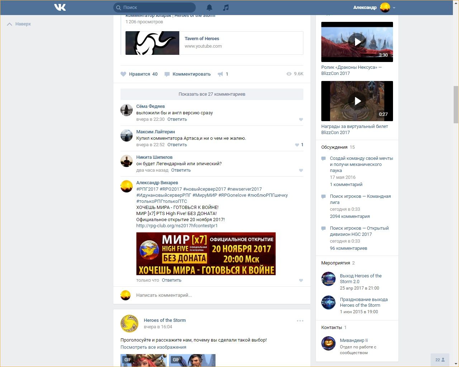Click the Наверх up arrow icon
The width and height of the screenshot is (459, 367).
[10, 24]
